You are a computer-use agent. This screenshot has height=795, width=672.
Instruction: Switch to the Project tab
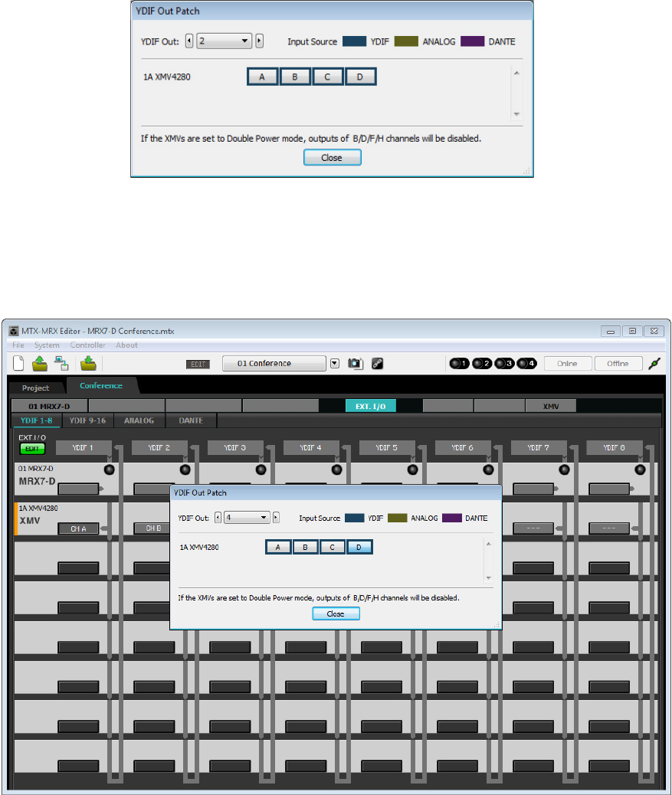pos(35,388)
